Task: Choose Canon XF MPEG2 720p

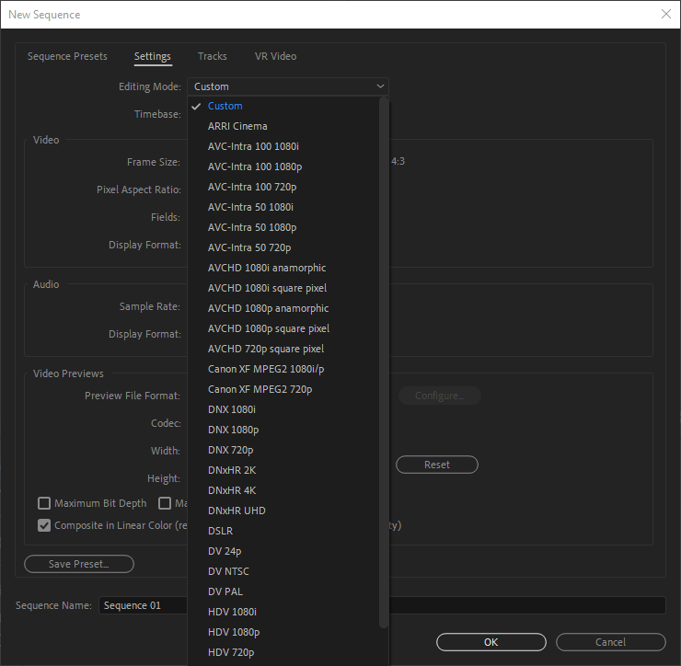Action: point(283,389)
